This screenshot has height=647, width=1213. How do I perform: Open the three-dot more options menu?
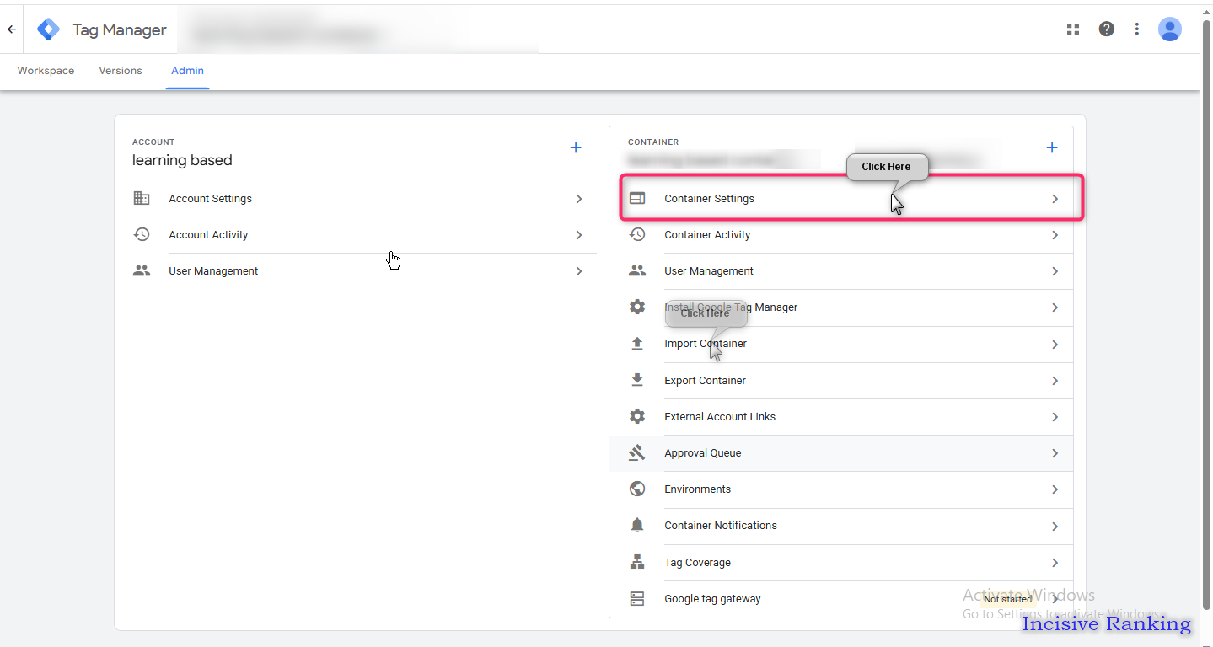1137,29
